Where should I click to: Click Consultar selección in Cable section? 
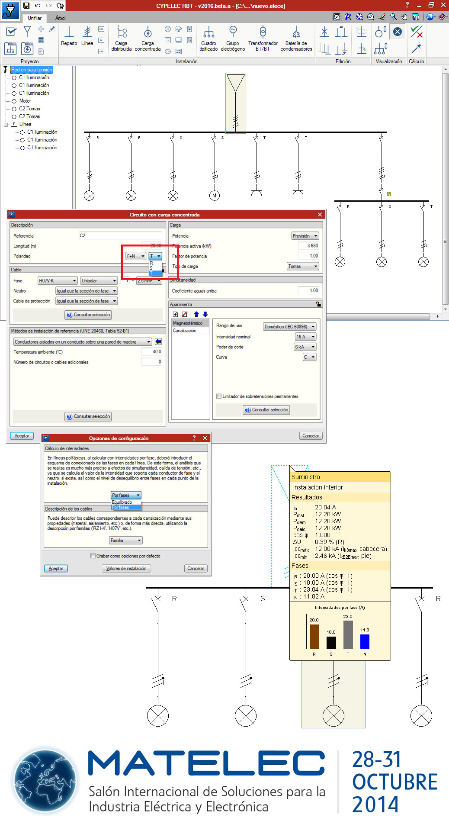88,315
